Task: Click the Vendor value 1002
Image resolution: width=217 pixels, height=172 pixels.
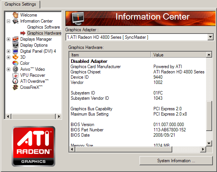Action: (158, 82)
